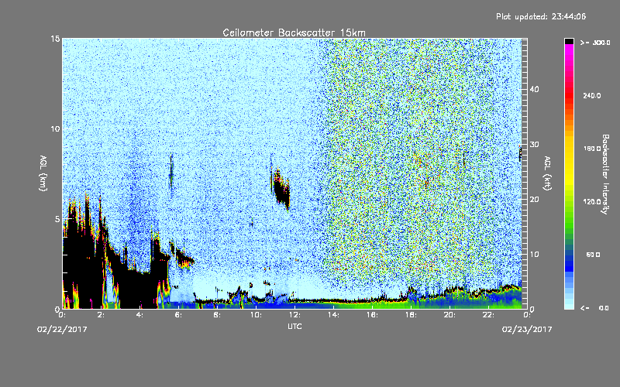Click the '15' tick on the km axis
620x387 pixels.
[x=55, y=39]
